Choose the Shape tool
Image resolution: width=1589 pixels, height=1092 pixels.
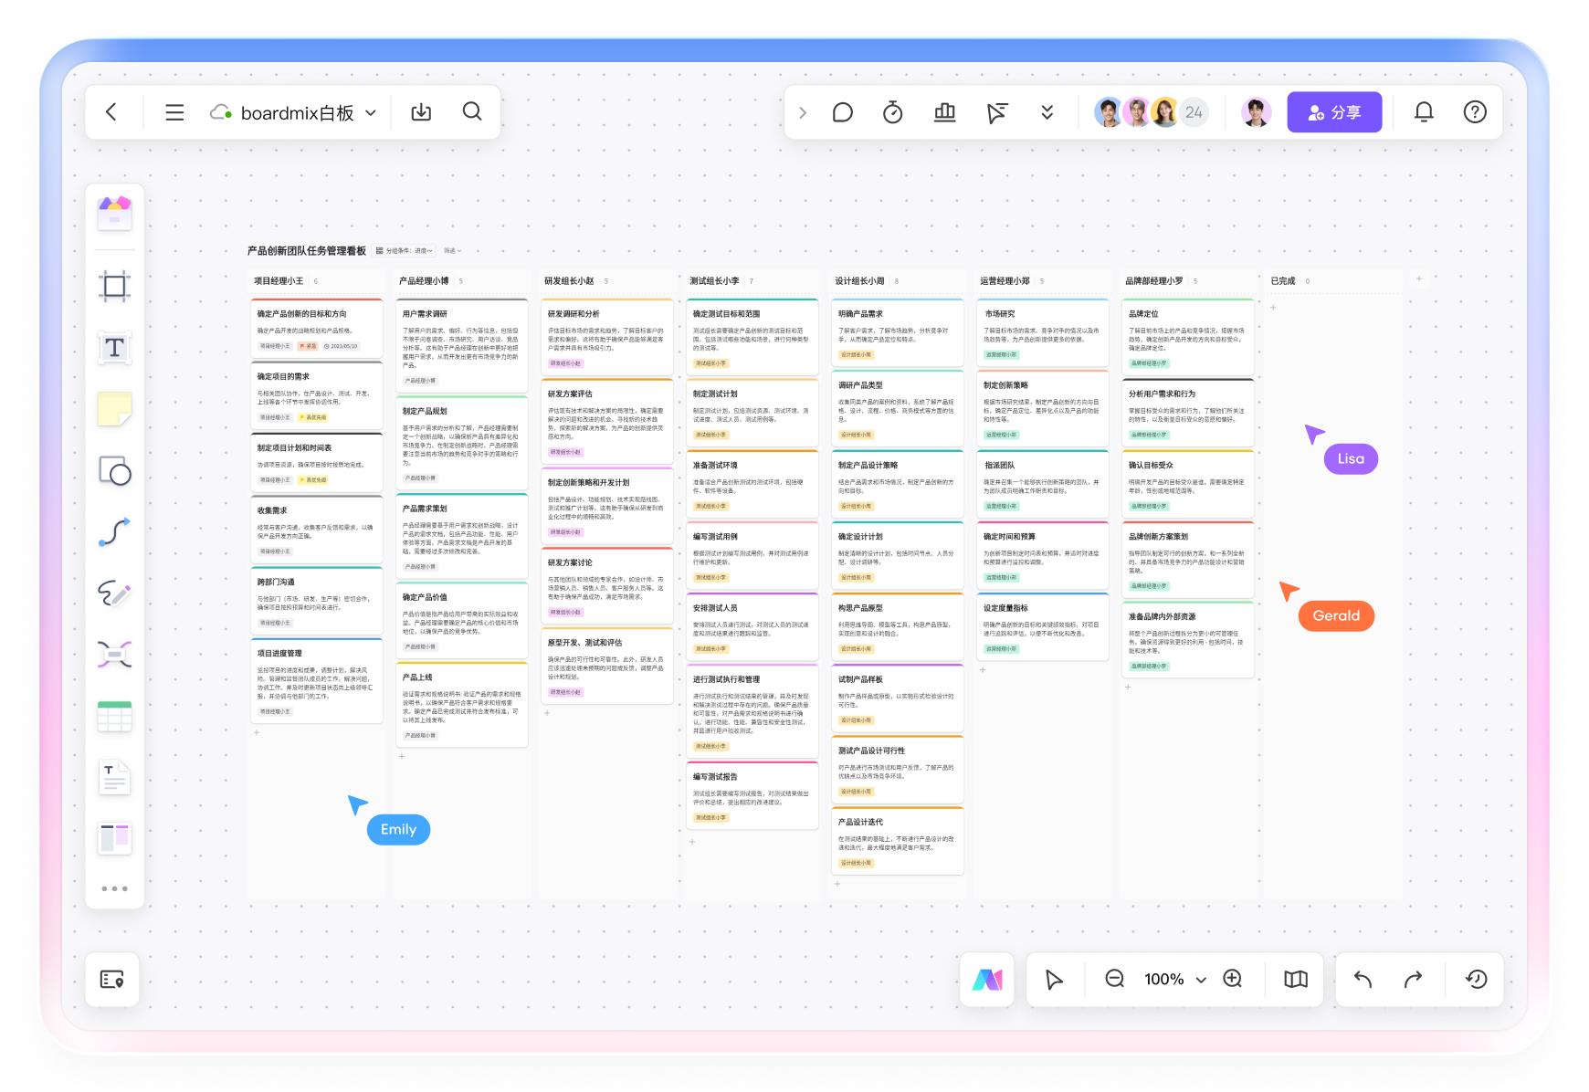coord(114,471)
